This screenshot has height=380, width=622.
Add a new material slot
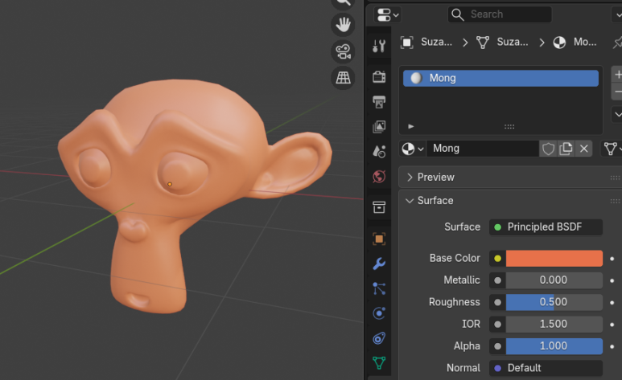[x=617, y=75]
